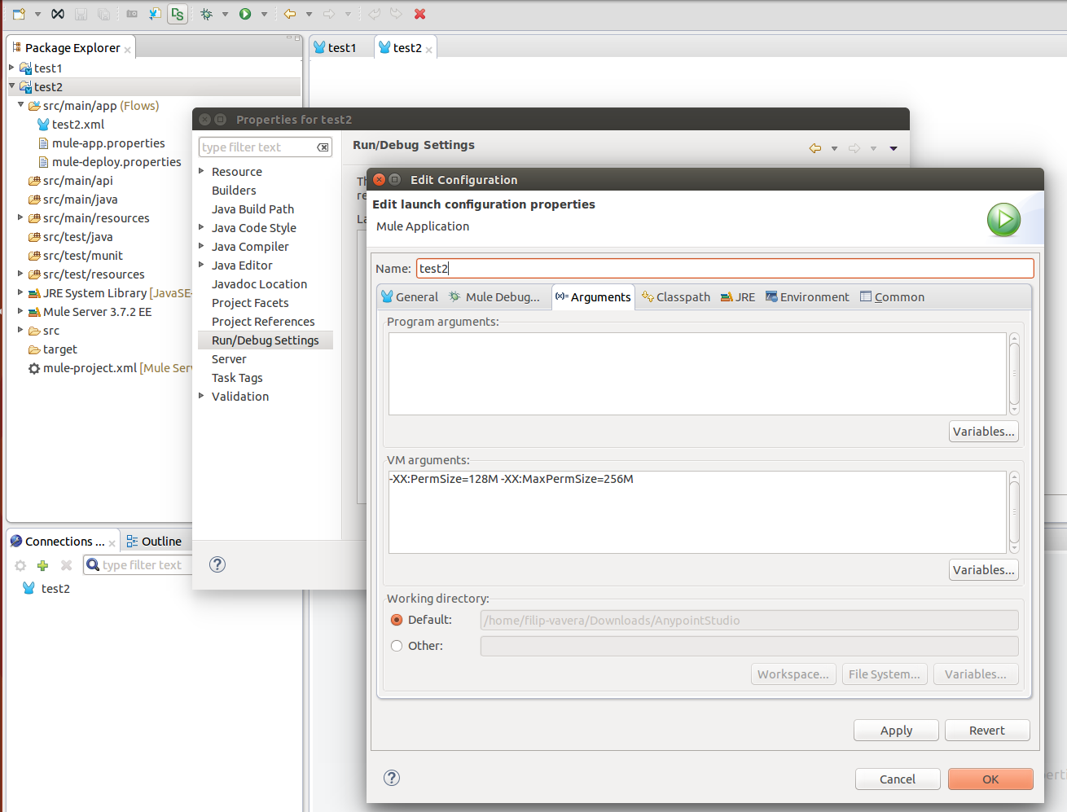Select the Other working directory radio
The height and width of the screenshot is (812, 1067).
point(397,646)
